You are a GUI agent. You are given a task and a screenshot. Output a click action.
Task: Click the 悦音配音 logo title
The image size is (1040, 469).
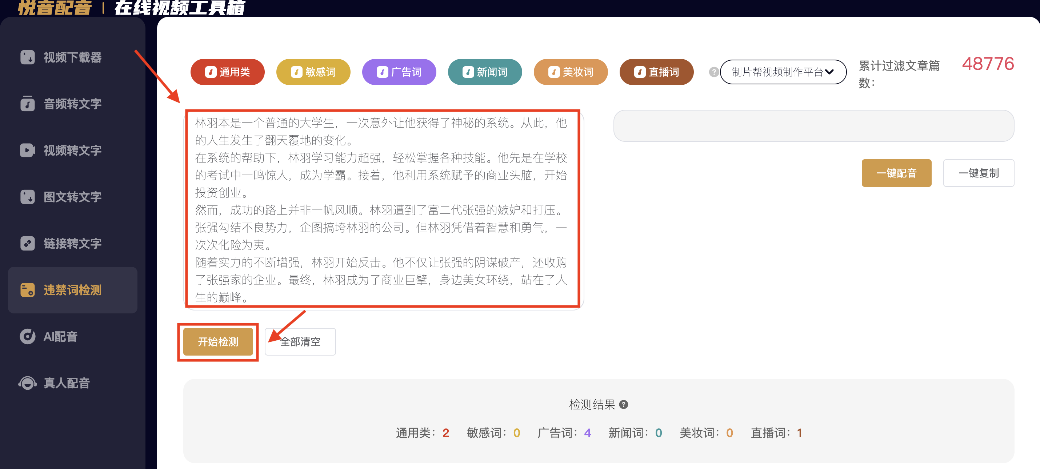pyautogui.click(x=55, y=8)
